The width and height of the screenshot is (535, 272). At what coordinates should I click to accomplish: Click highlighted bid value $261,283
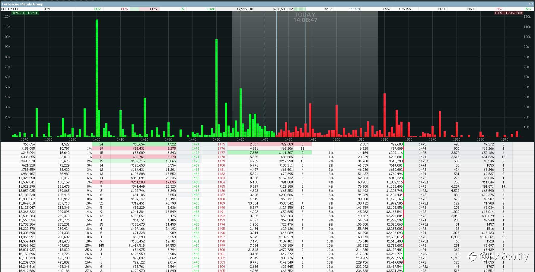(139, 182)
